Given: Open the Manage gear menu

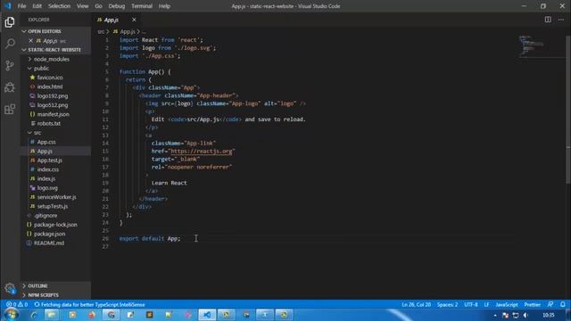Looking at the screenshot, I should click(10, 289).
